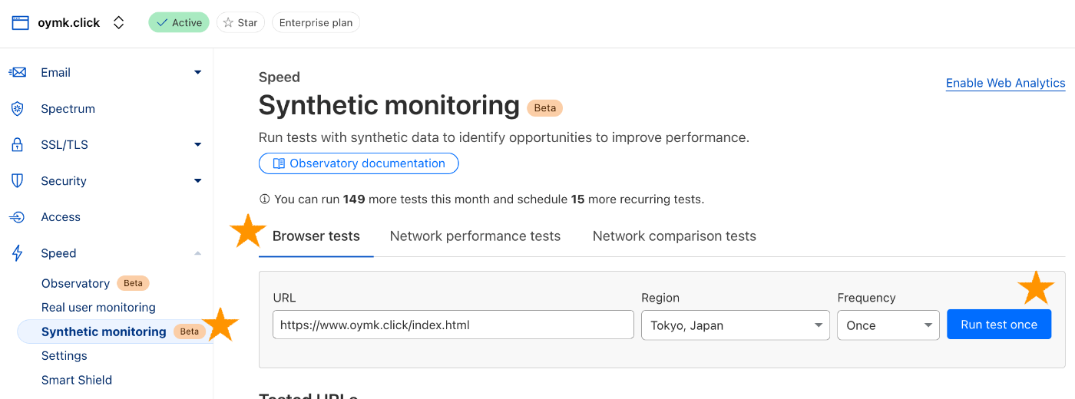Open the Enable Web Analytics link

[1005, 83]
